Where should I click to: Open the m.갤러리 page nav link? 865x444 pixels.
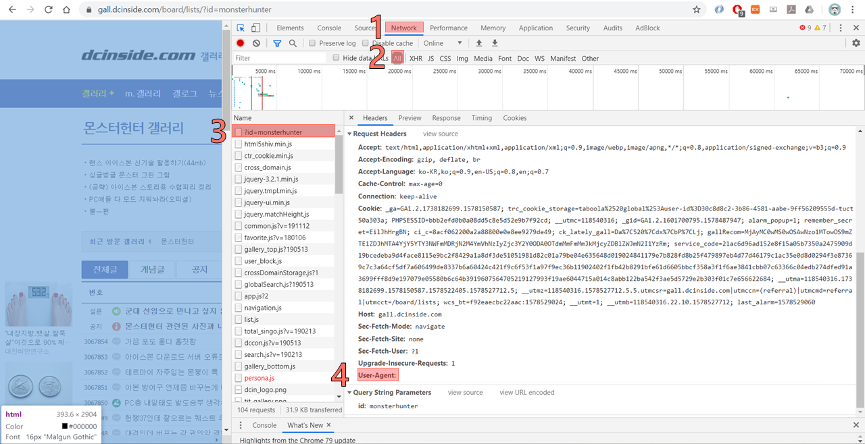(x=143, y=93)
